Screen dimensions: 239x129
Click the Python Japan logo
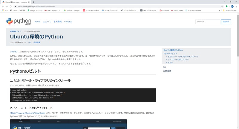click(19, 21)
